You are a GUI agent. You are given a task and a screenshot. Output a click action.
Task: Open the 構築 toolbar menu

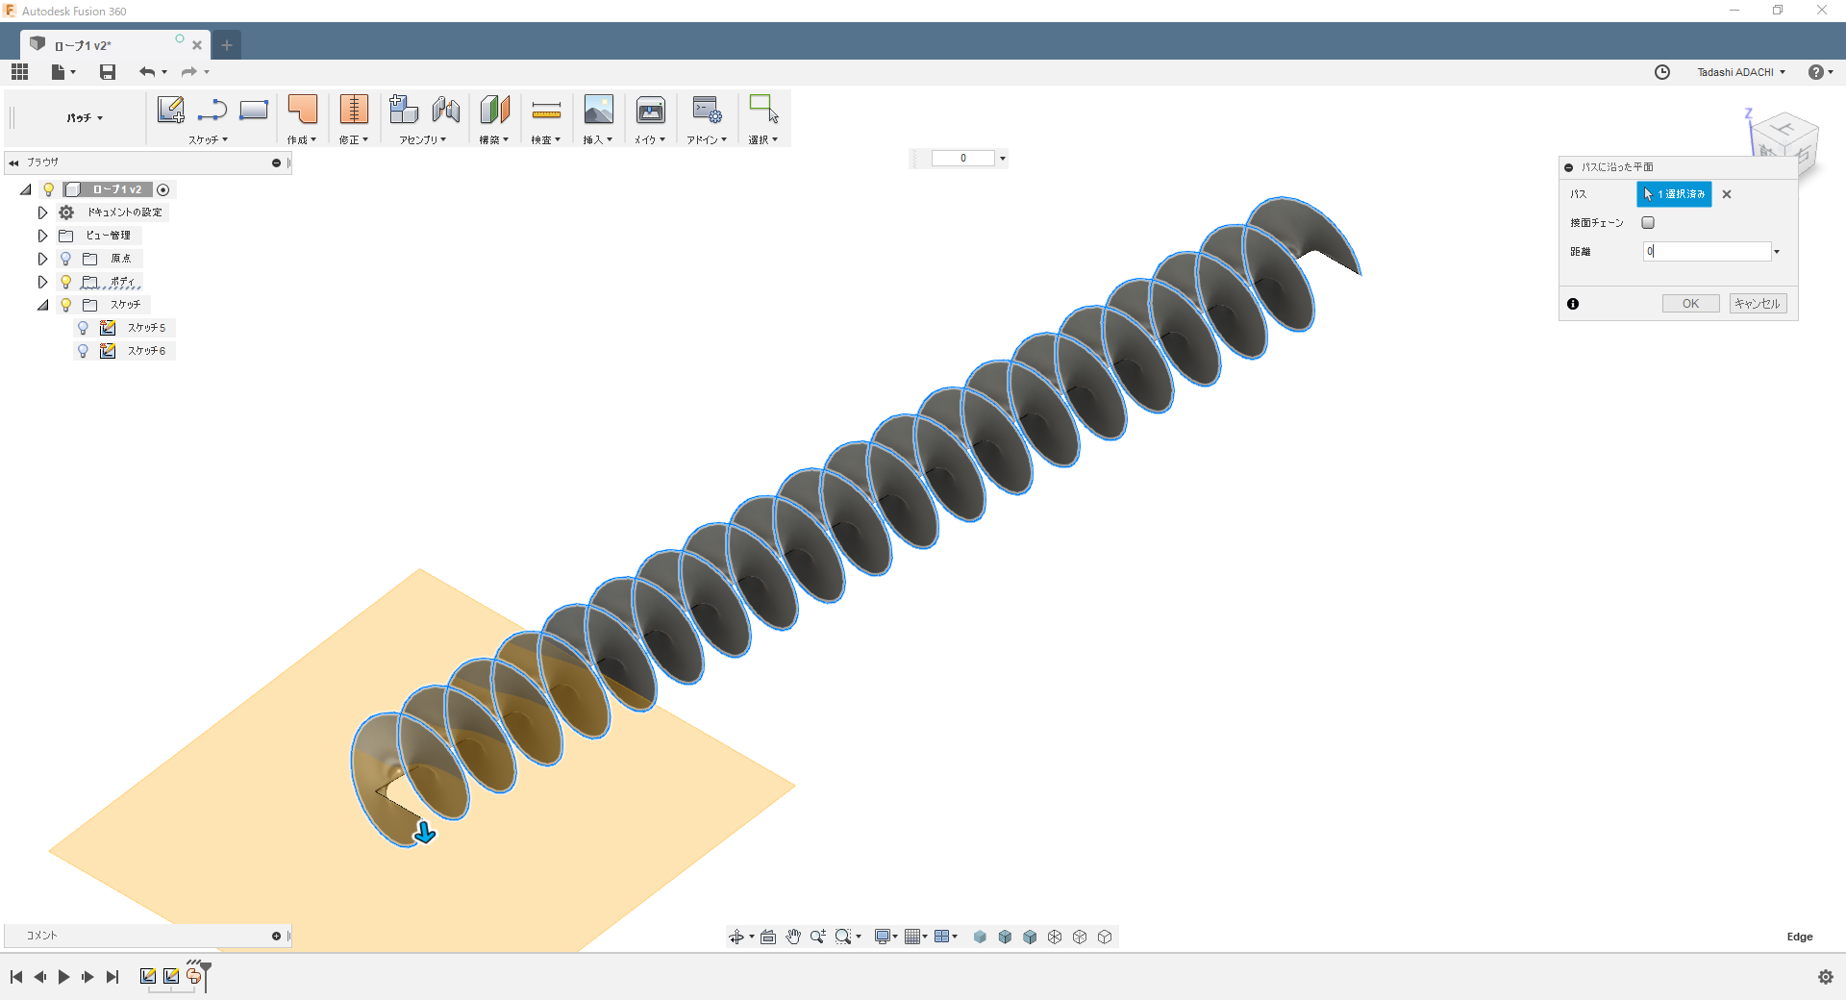[494, 140]
